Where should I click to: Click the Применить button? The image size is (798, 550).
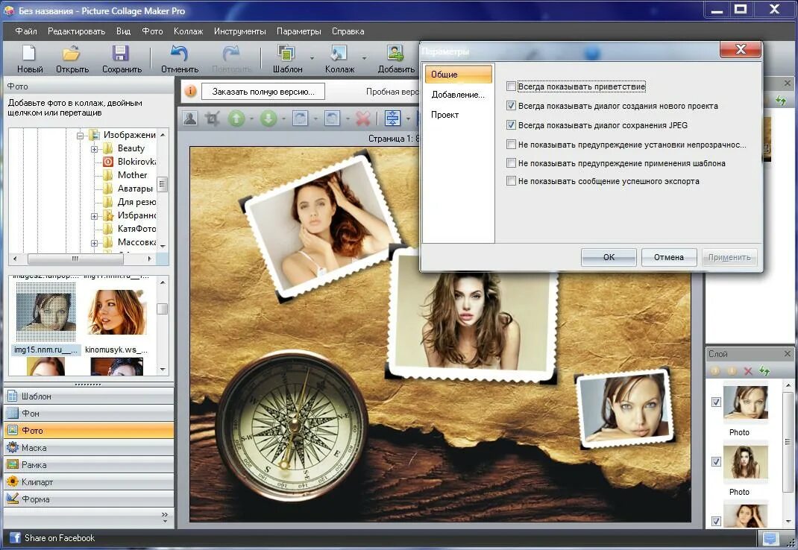tap(729, 257)
